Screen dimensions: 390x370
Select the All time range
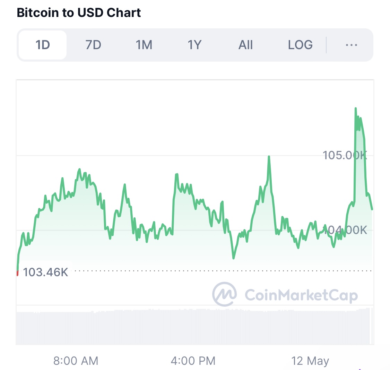click(245, 45)
